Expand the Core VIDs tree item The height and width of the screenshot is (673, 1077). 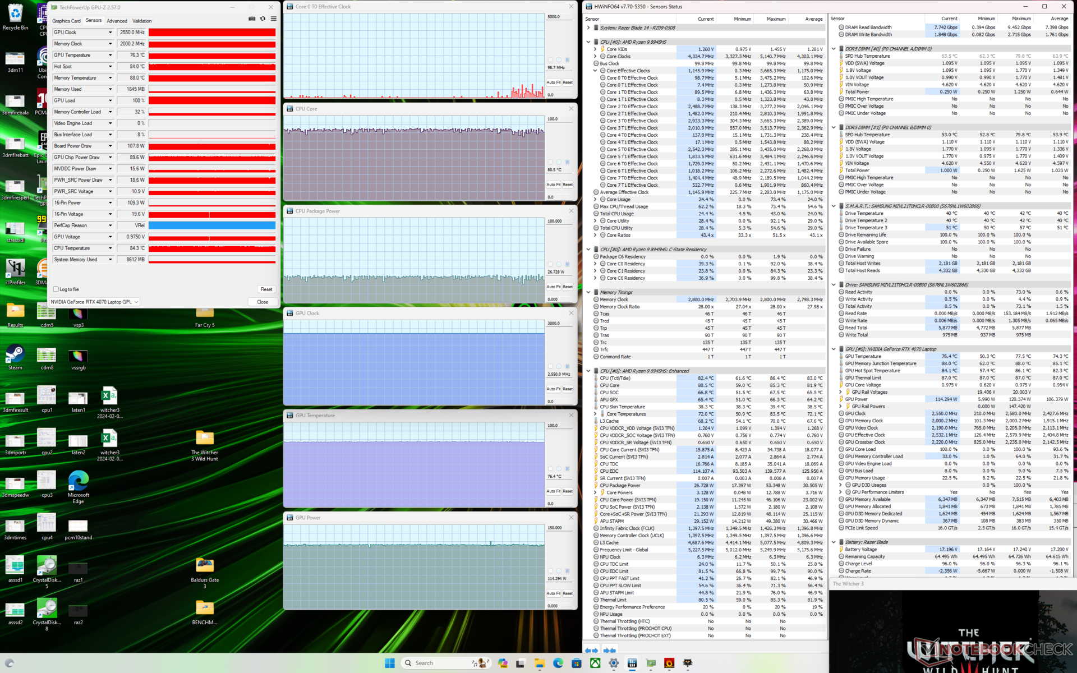[595, 49]
